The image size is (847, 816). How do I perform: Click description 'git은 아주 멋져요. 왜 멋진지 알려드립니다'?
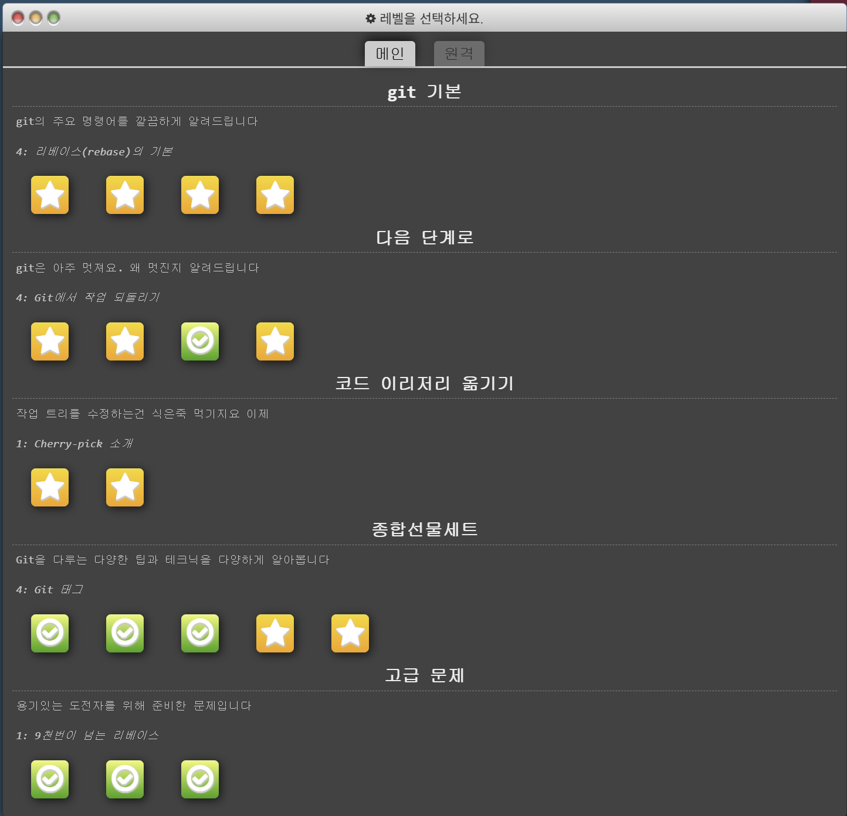[138, 268]
